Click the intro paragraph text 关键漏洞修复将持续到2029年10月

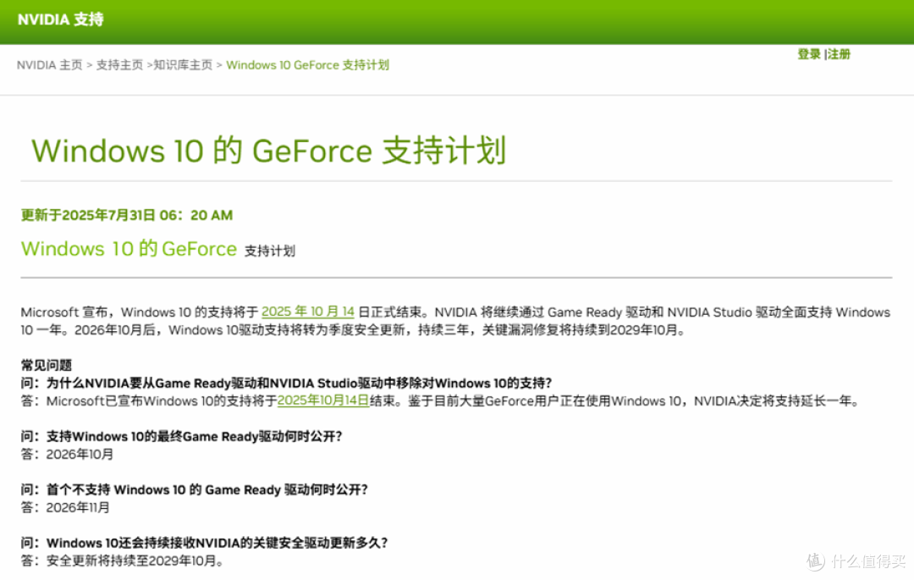pos(583,330)
